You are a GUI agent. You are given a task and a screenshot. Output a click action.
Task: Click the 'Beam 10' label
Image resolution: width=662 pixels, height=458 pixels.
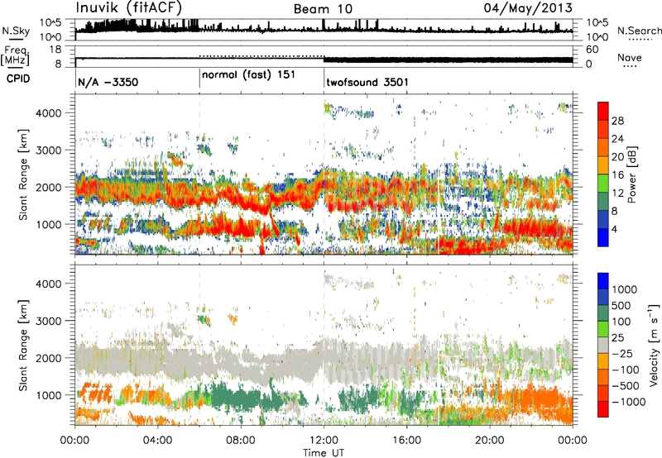click(323, 9)
